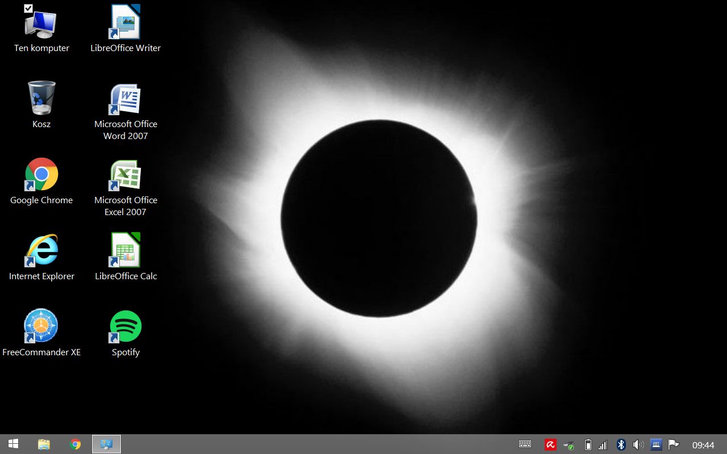This screenshot has height=454, width=727.
Task: Open Chrome from the taskbar
Action: click(x=75, y=444)
